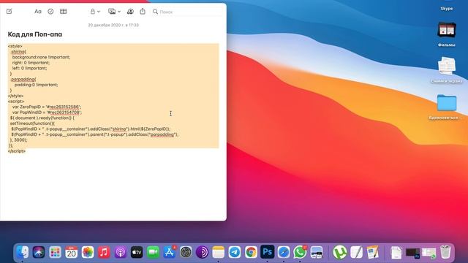
Task: Open Photos app in the Dock
Action: click(88, 252)
